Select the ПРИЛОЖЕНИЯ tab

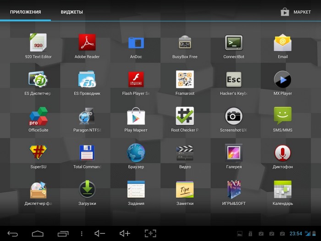coord(25,12)
